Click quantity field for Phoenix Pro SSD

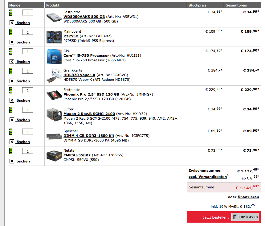[28, 91]
